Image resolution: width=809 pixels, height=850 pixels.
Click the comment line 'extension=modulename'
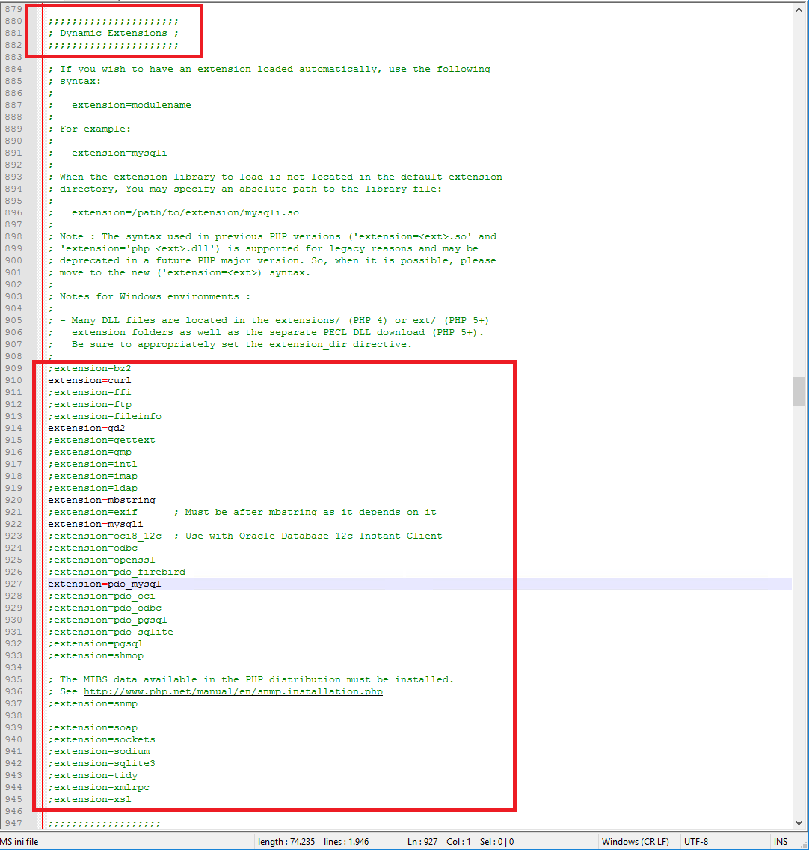click(x=131, y=106)
